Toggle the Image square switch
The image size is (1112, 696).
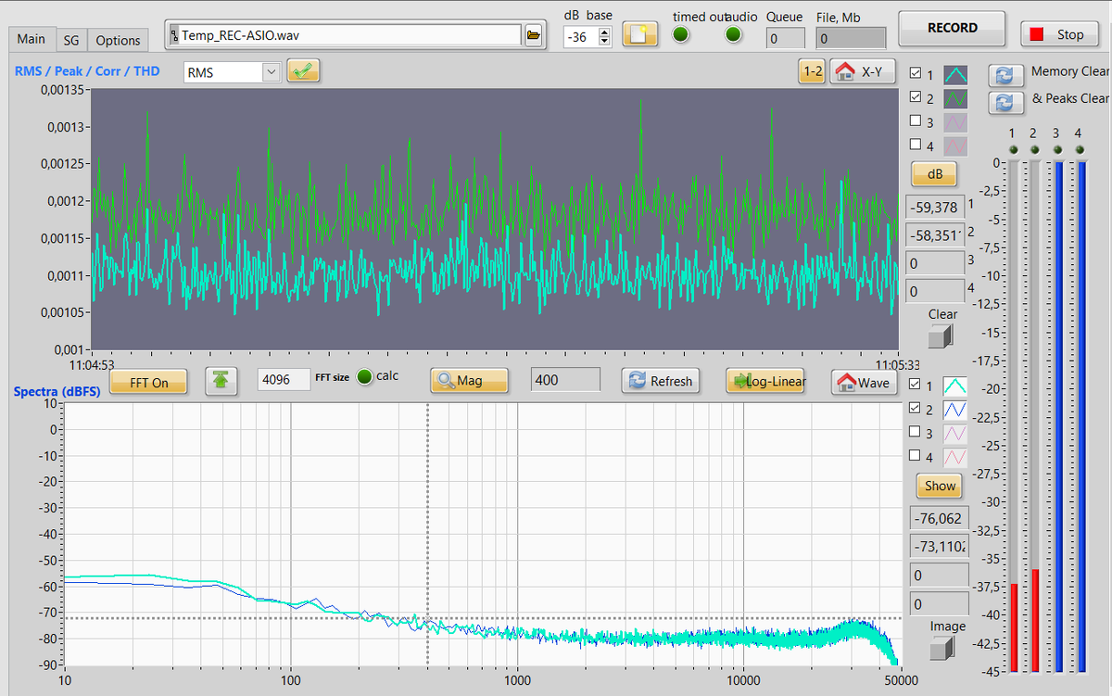[x=944, y=648]
